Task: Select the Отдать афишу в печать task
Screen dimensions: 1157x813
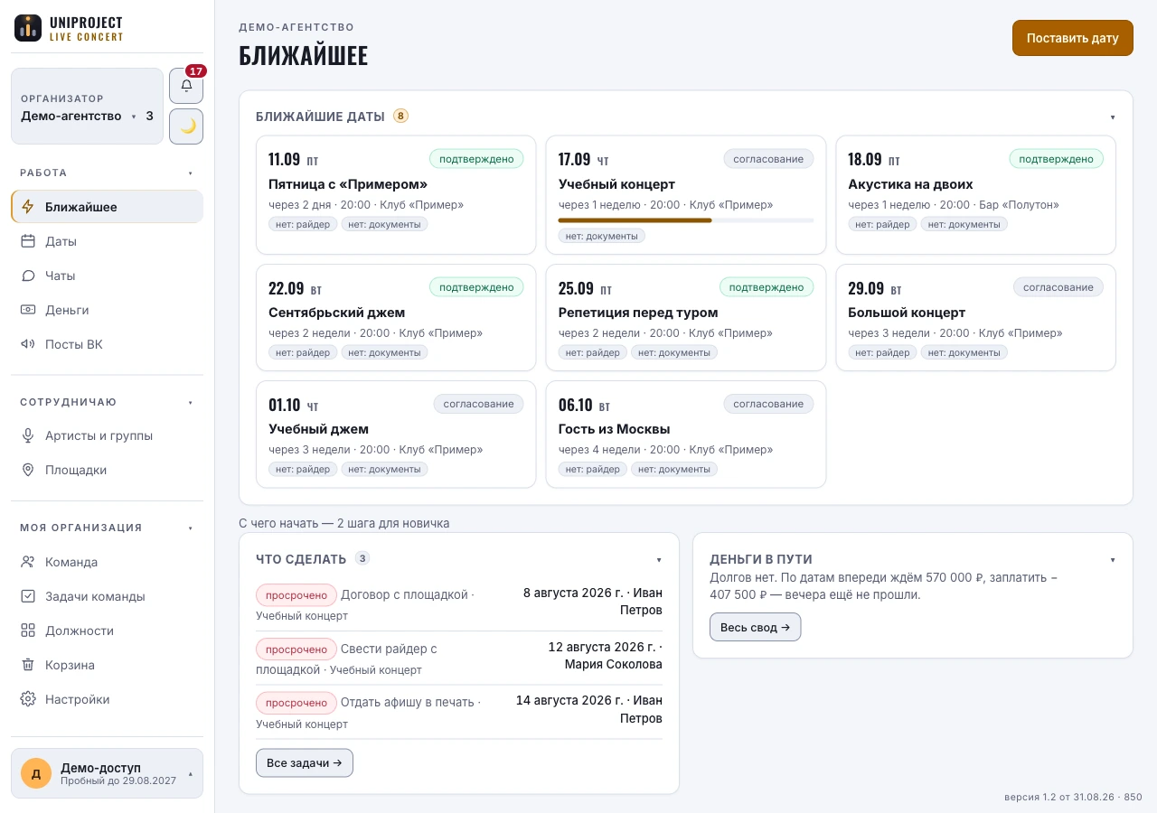Action: [x=459, y=712]
